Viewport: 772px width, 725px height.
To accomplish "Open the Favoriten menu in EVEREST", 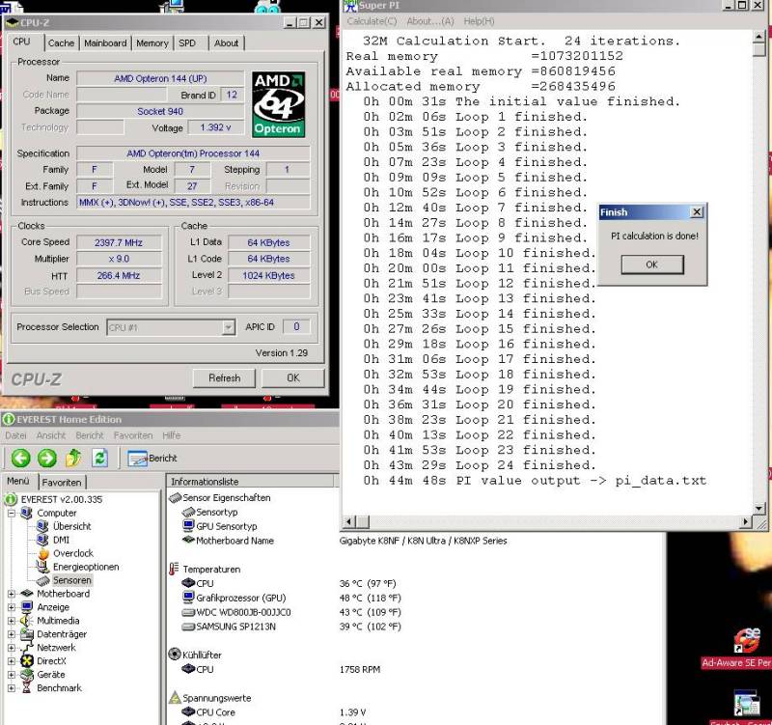I will pos(133,435).
